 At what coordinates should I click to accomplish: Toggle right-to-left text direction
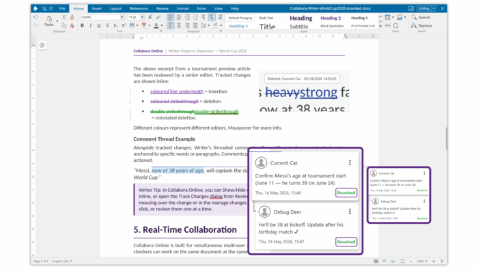click(220, 17)
